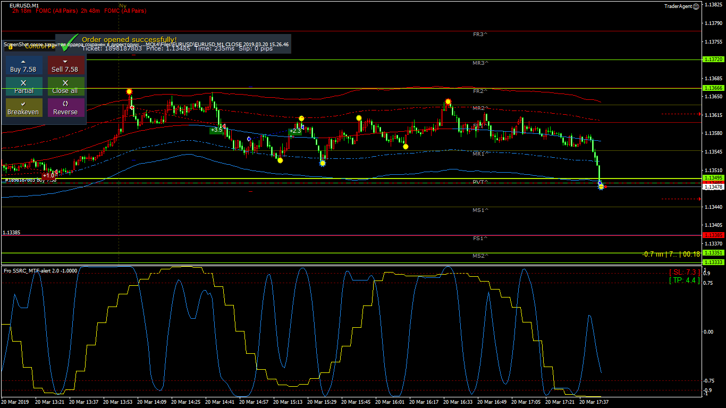Image resolution: width=726 pixels, height=408 pixels.
Task: Click the 1.13351 green price tag
Action: tap(713, 253)
